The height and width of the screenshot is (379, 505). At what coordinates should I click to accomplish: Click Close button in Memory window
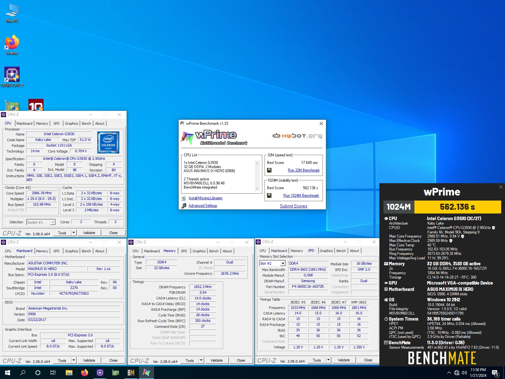coord(241,360)
